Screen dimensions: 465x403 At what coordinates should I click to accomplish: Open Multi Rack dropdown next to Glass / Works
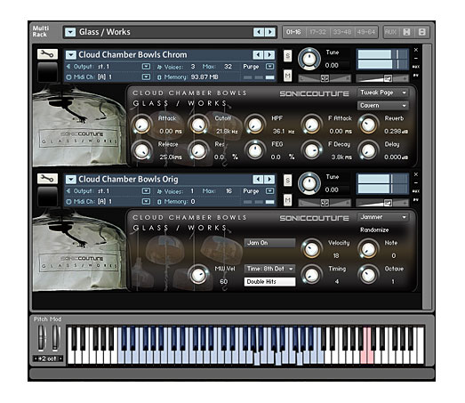click(70, 32)
